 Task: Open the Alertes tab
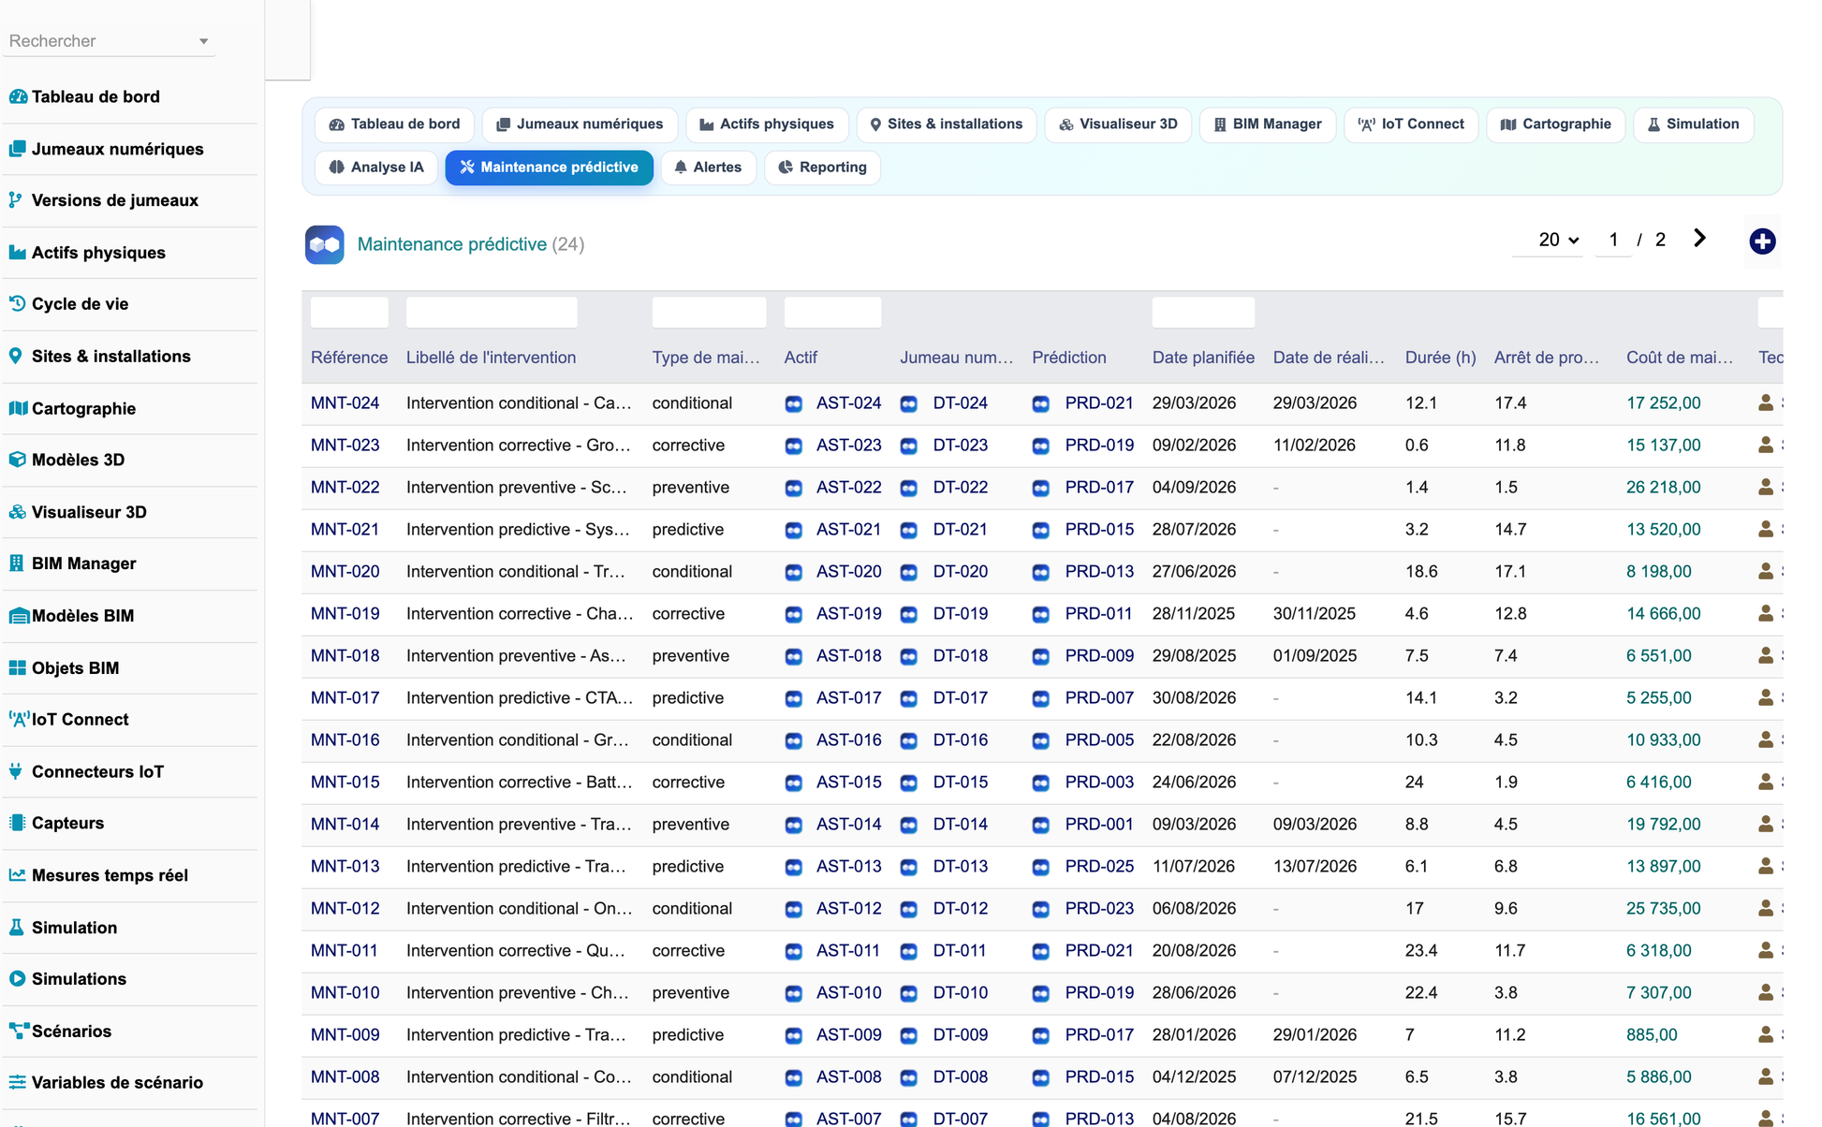tap(709, 168)
